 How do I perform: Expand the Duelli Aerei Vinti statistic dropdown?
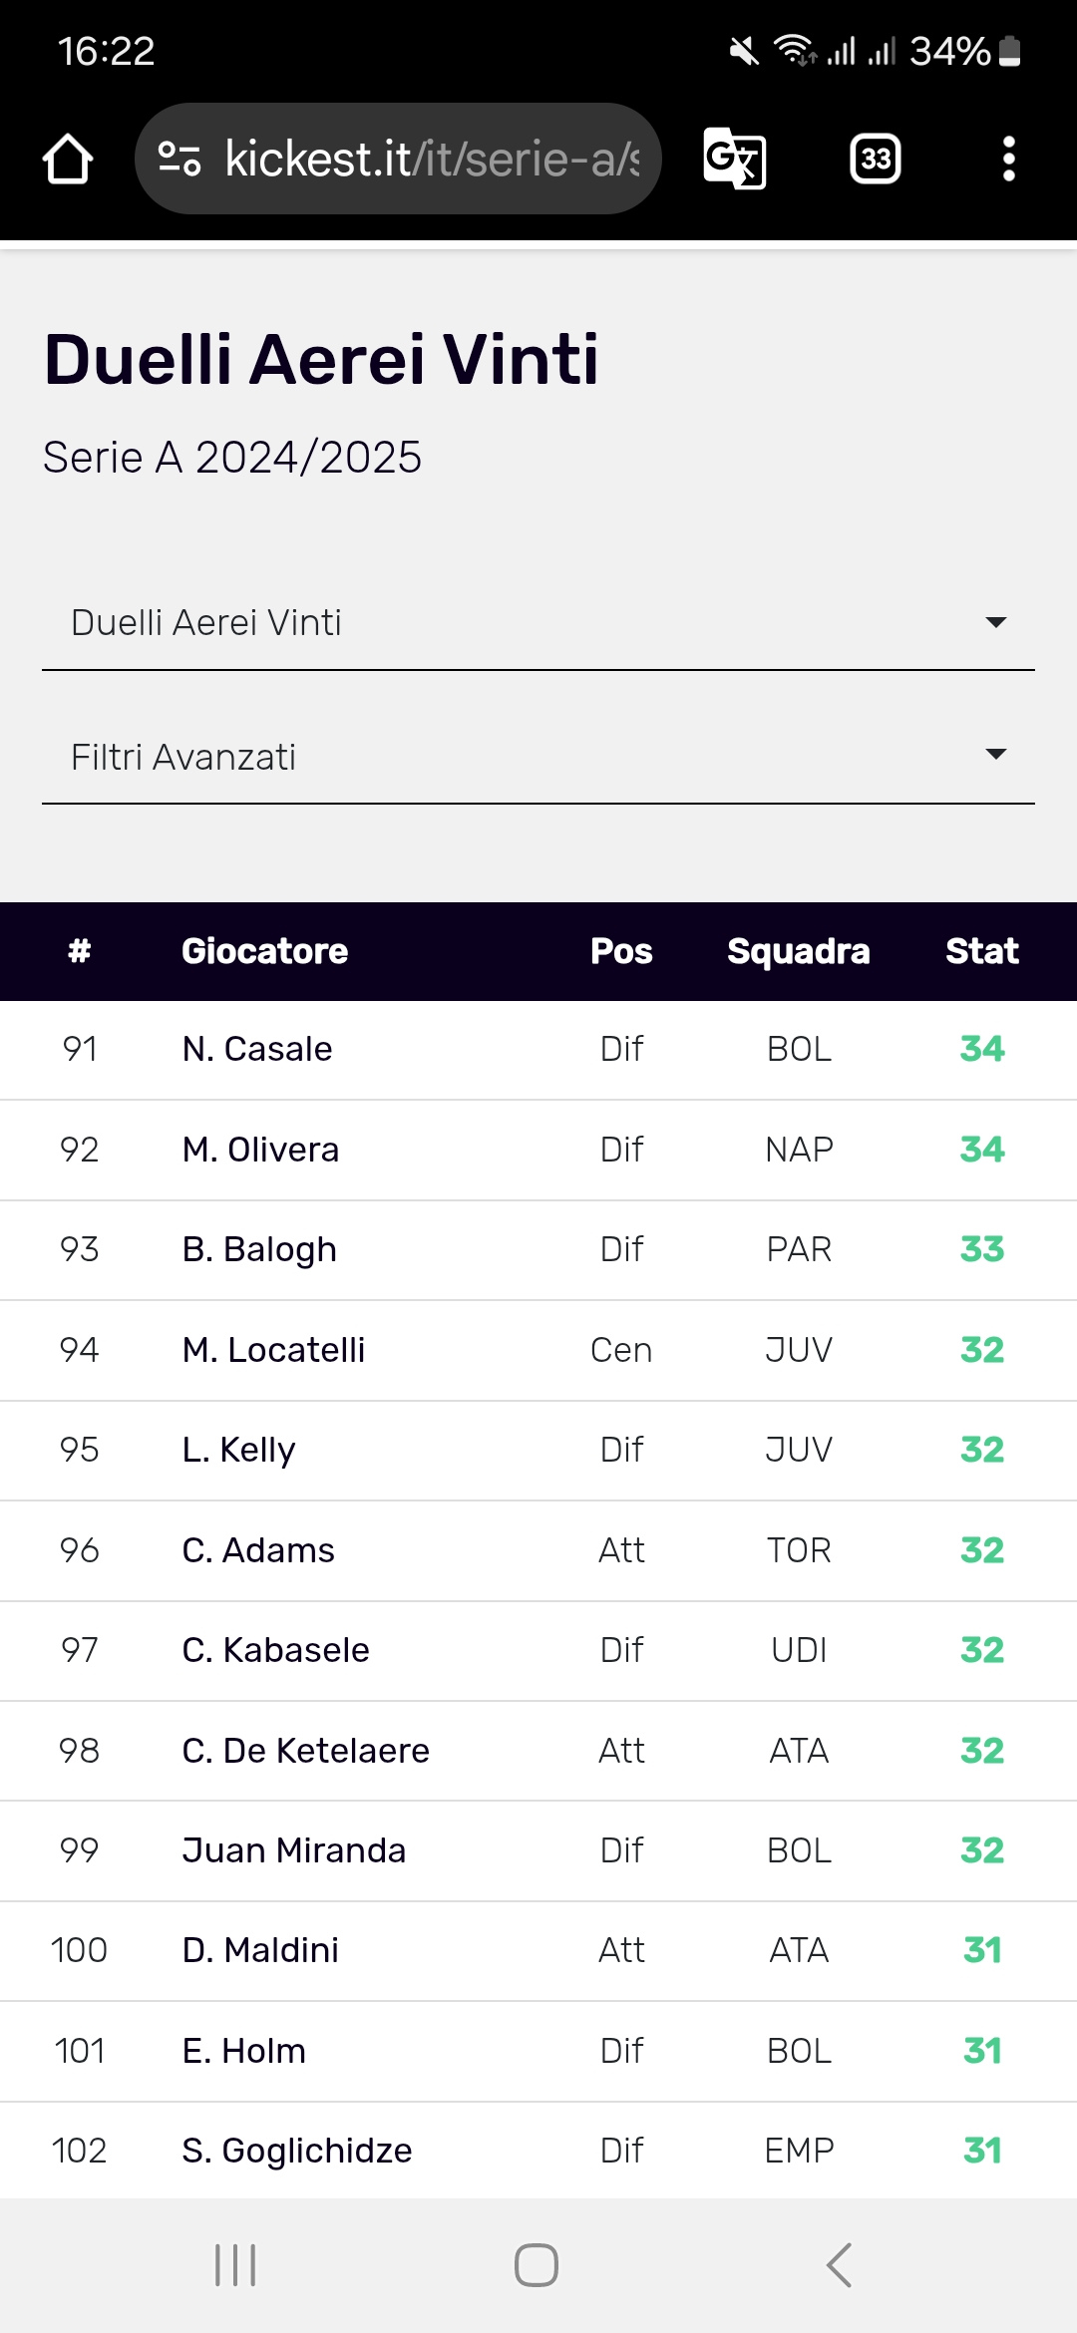pos(538,623)
